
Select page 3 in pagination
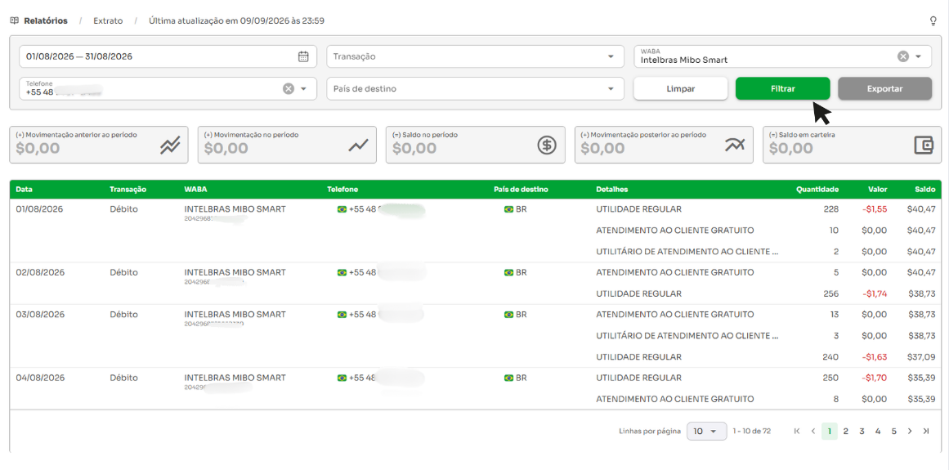862,432
